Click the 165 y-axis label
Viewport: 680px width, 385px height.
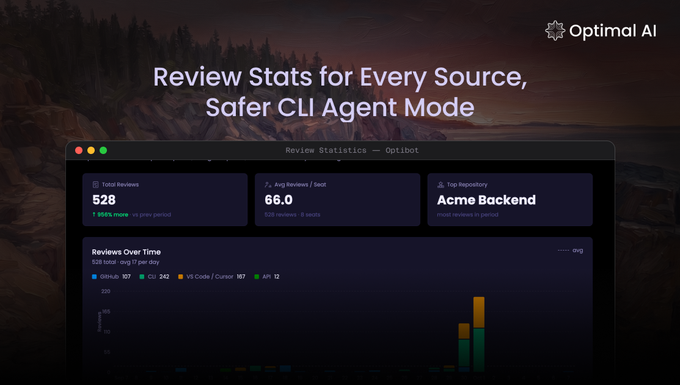[106, 311]
